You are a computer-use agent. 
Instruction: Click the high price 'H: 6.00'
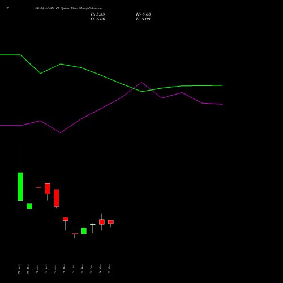tap(143, 15)
